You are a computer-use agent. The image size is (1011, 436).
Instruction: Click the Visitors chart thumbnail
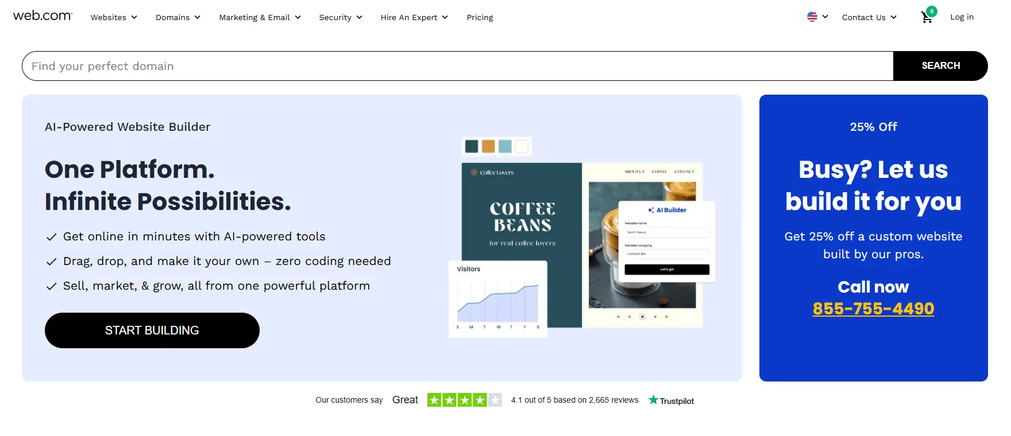498,299
